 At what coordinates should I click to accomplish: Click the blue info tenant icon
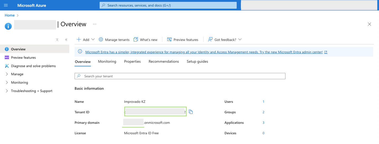pos(8,26)
